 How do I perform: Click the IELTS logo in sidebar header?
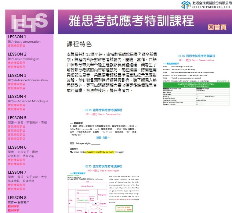(x=29, y=22)
